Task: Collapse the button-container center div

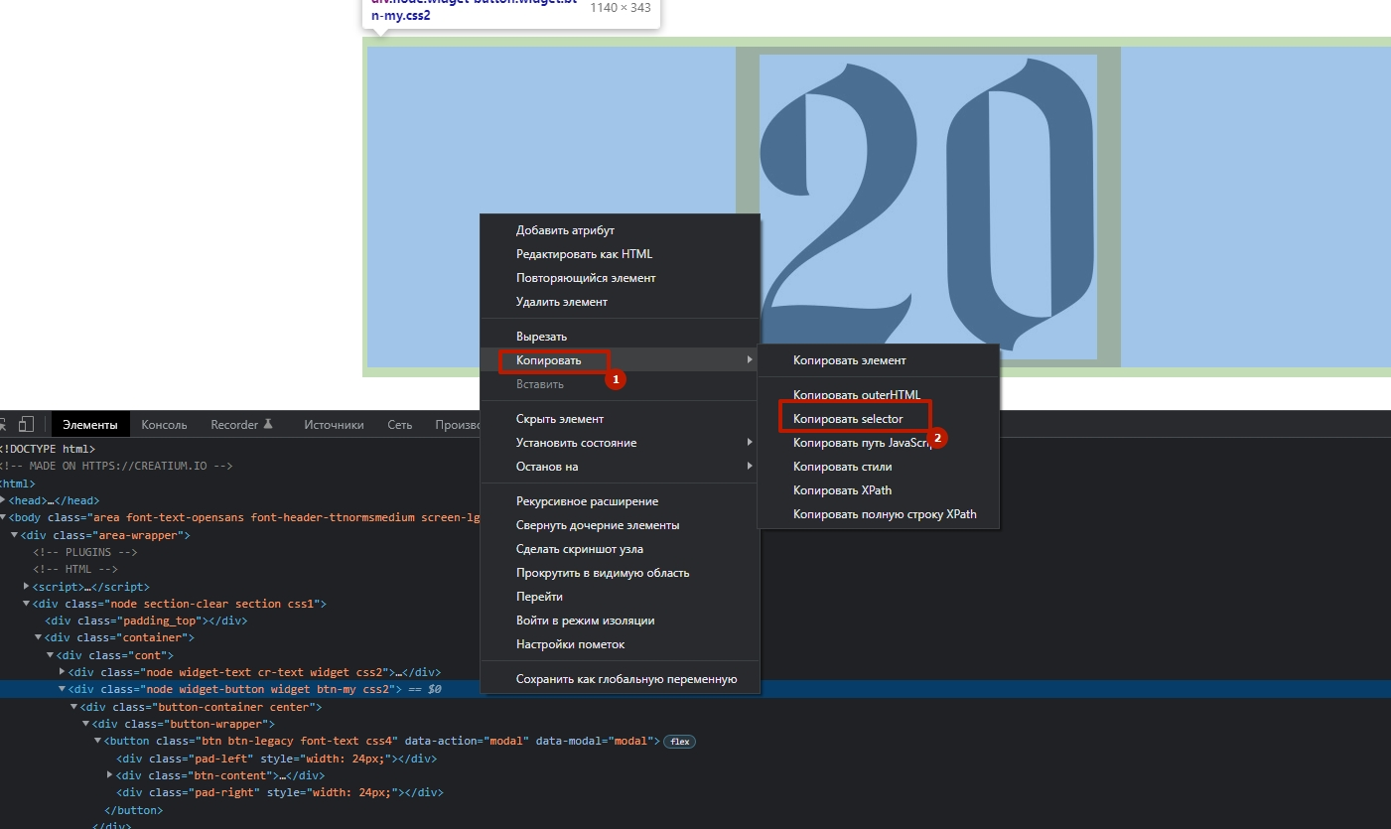Action: tap(74, 707)
